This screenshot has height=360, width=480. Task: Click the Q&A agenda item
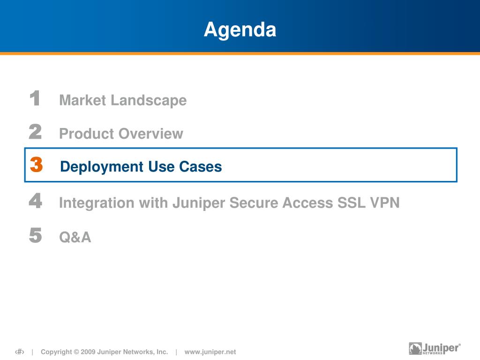tap(75, 237)
